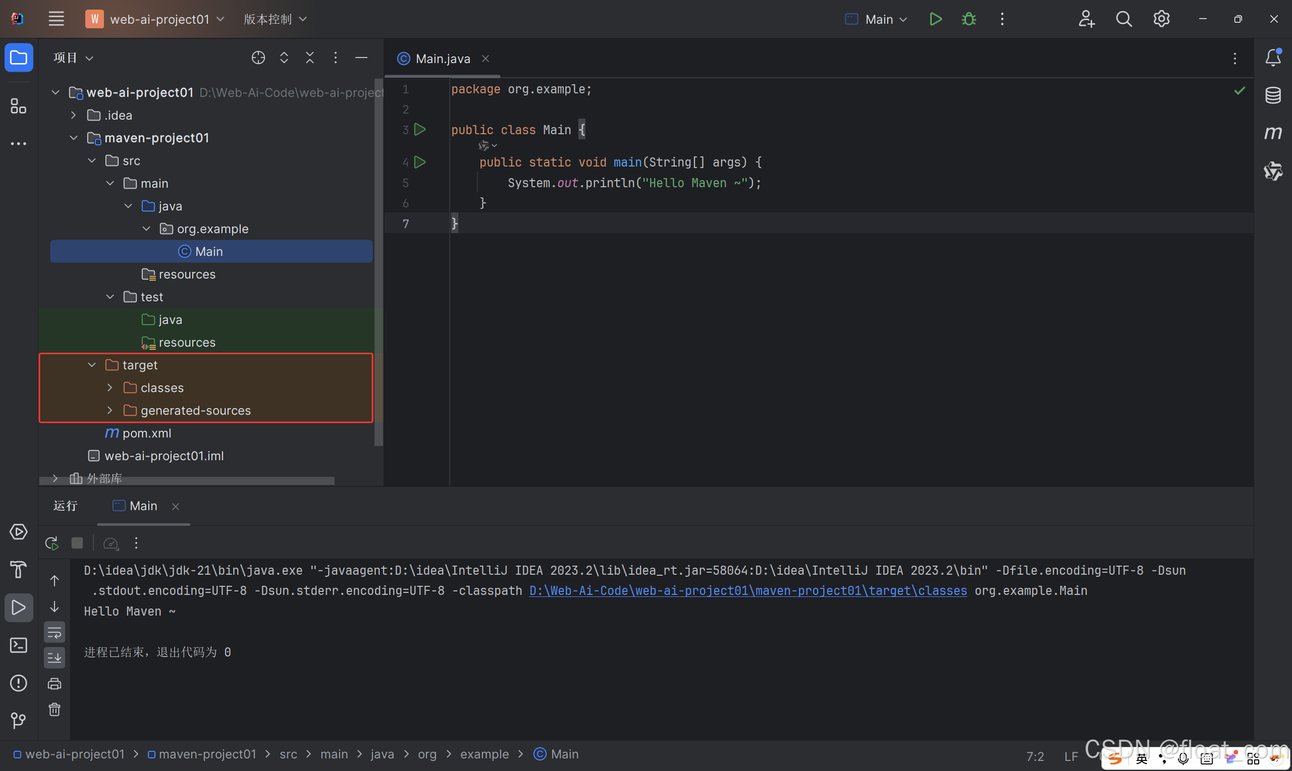The width and height of the screenshot is (1292, 771).
Task: Expand the generated-sources folder
Action: click(x=110, y=410)
